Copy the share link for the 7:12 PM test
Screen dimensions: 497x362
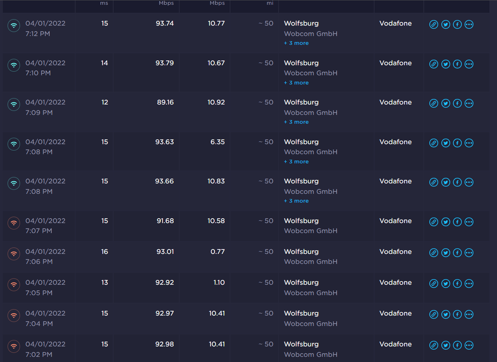click(433, 24)
